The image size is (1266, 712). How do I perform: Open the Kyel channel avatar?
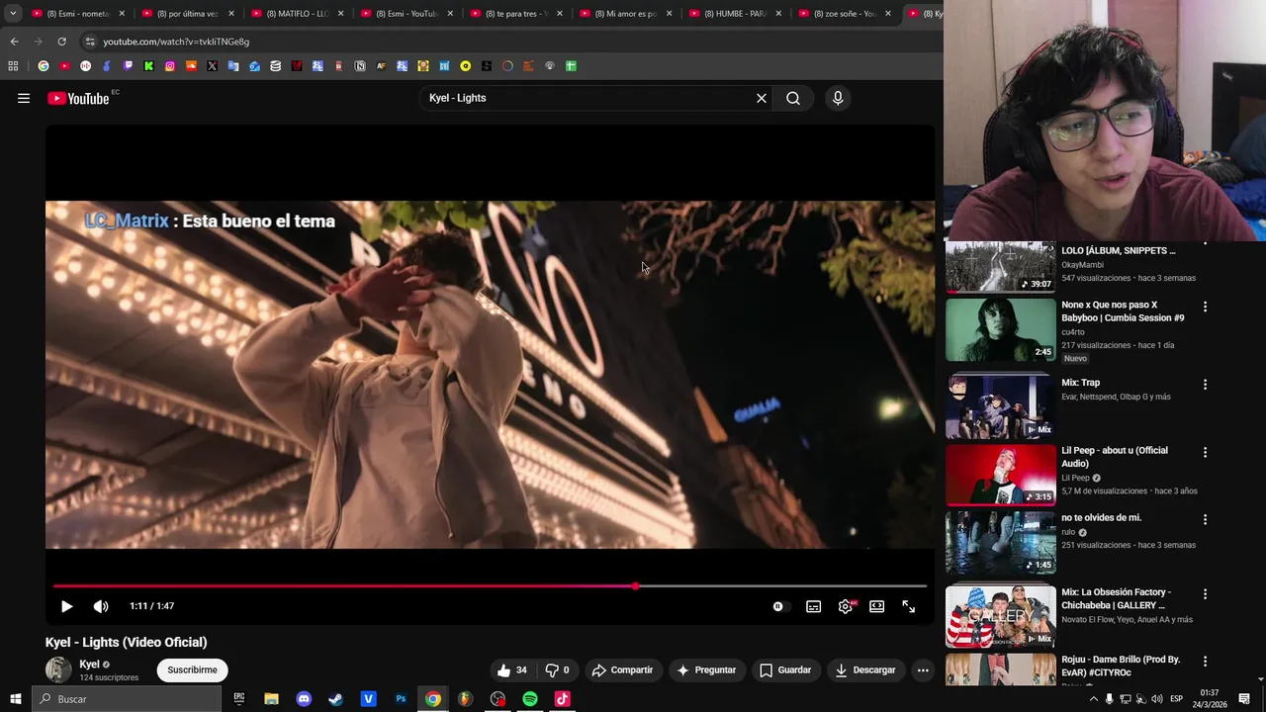58,669
